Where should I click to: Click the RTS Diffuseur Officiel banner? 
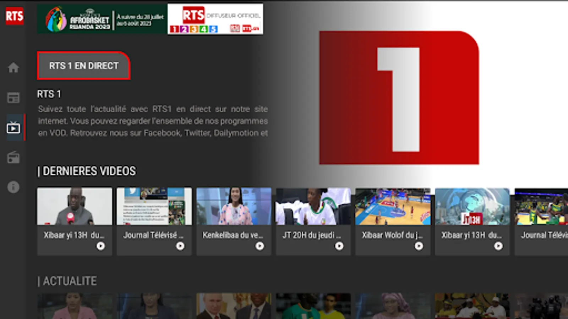click(x=215, y=19)
